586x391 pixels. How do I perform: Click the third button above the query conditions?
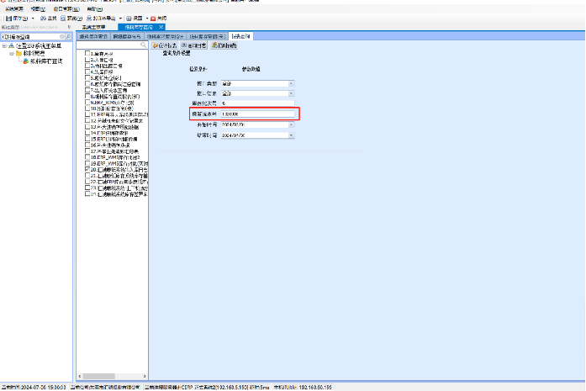click(224, 45)
